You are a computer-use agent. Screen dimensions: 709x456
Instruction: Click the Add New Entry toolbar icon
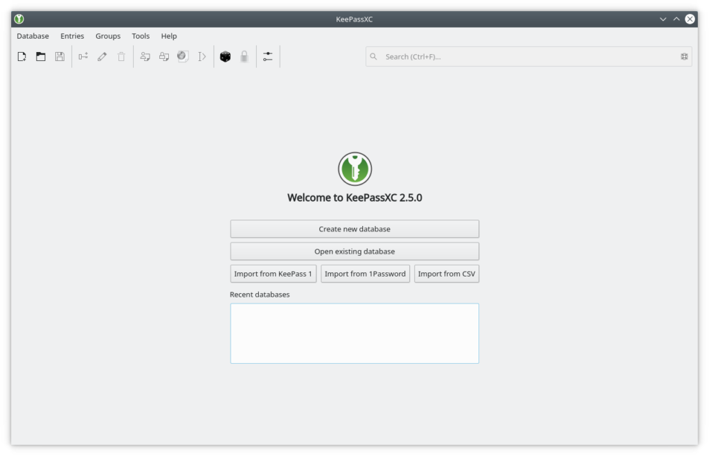(x=83, y=57)
